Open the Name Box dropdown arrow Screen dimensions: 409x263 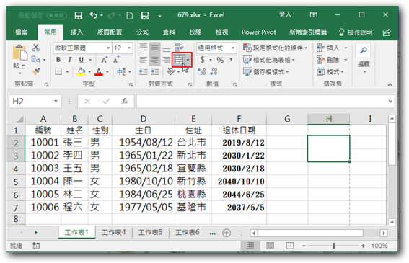(x=56, y=101)
